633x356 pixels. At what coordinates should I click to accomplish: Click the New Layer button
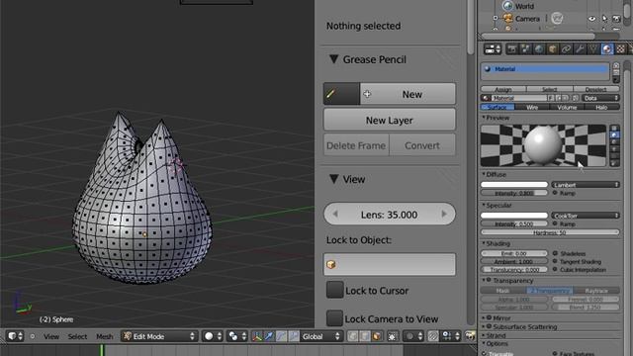point(389,120)
